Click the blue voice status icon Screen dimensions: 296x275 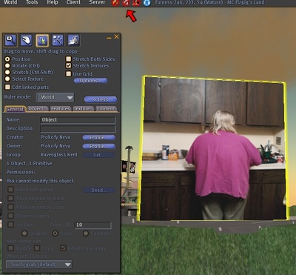(147, 3)
